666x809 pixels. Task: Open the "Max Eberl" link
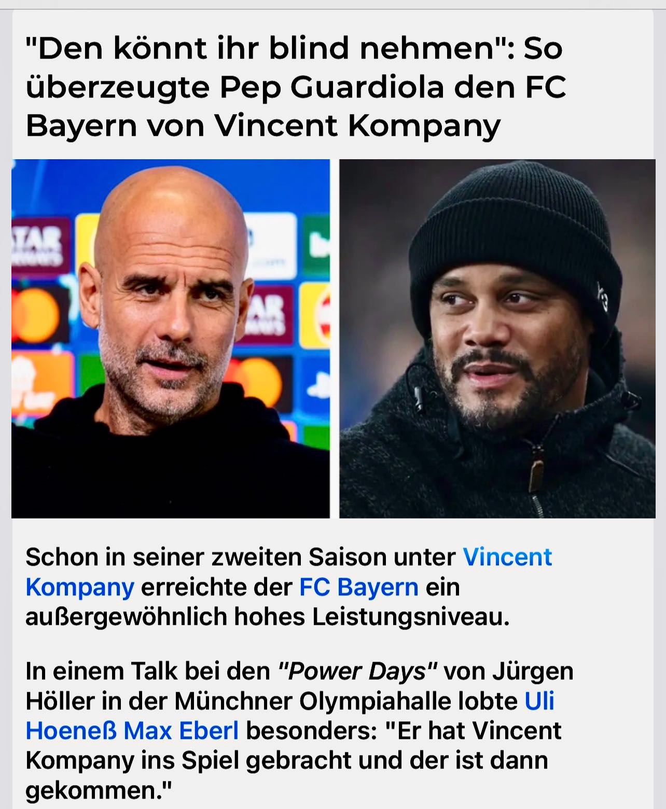(x=181, y=731)
